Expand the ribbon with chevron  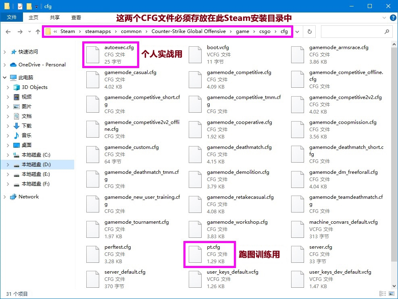click(x=384, y=17)
